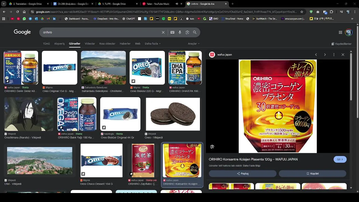The image size is (359, 202).
Task: Open ORIHIRO Balık Yağı fish oil image
Action: coord(77,114)
